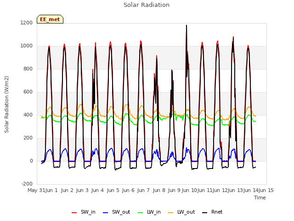Image resolution: width=294 pixels, height=221 pixels.
Task: Click the black Rnet legend line marker
Action: pyautogui.click(x=205, y=213)
